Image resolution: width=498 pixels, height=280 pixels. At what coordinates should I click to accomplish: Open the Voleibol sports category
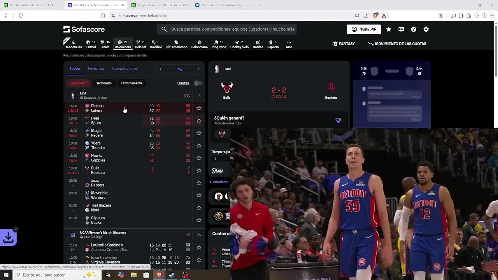(156, 44)
